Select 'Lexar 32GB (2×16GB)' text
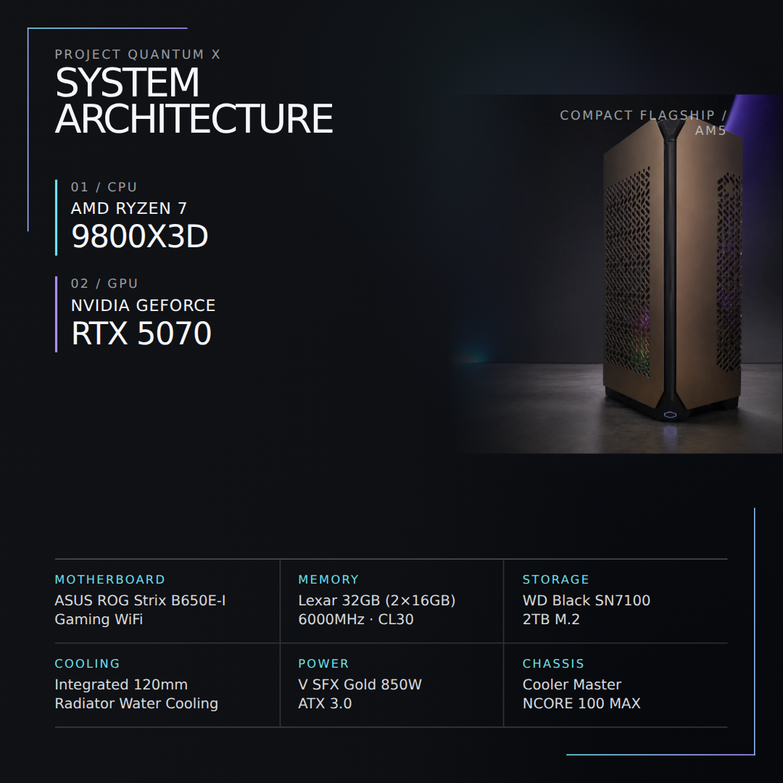 coord(377,600)
